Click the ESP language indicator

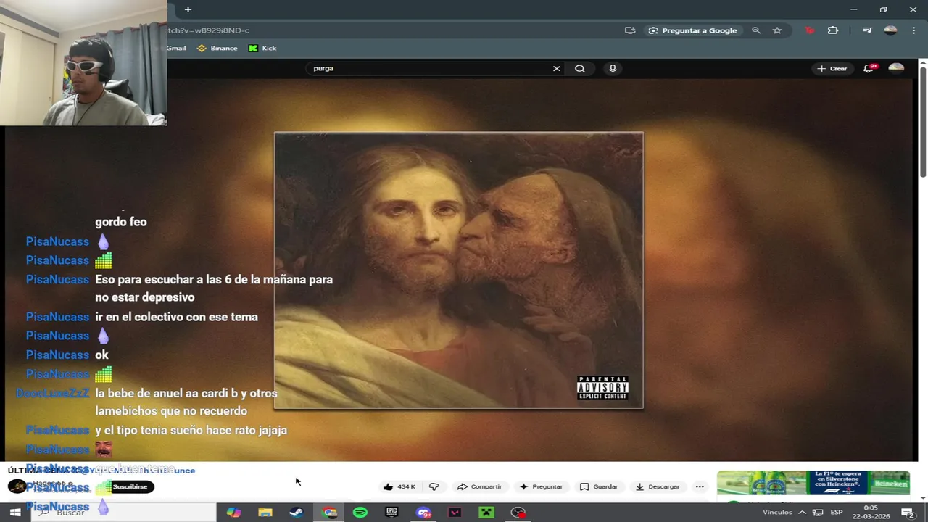click(837, 512)
